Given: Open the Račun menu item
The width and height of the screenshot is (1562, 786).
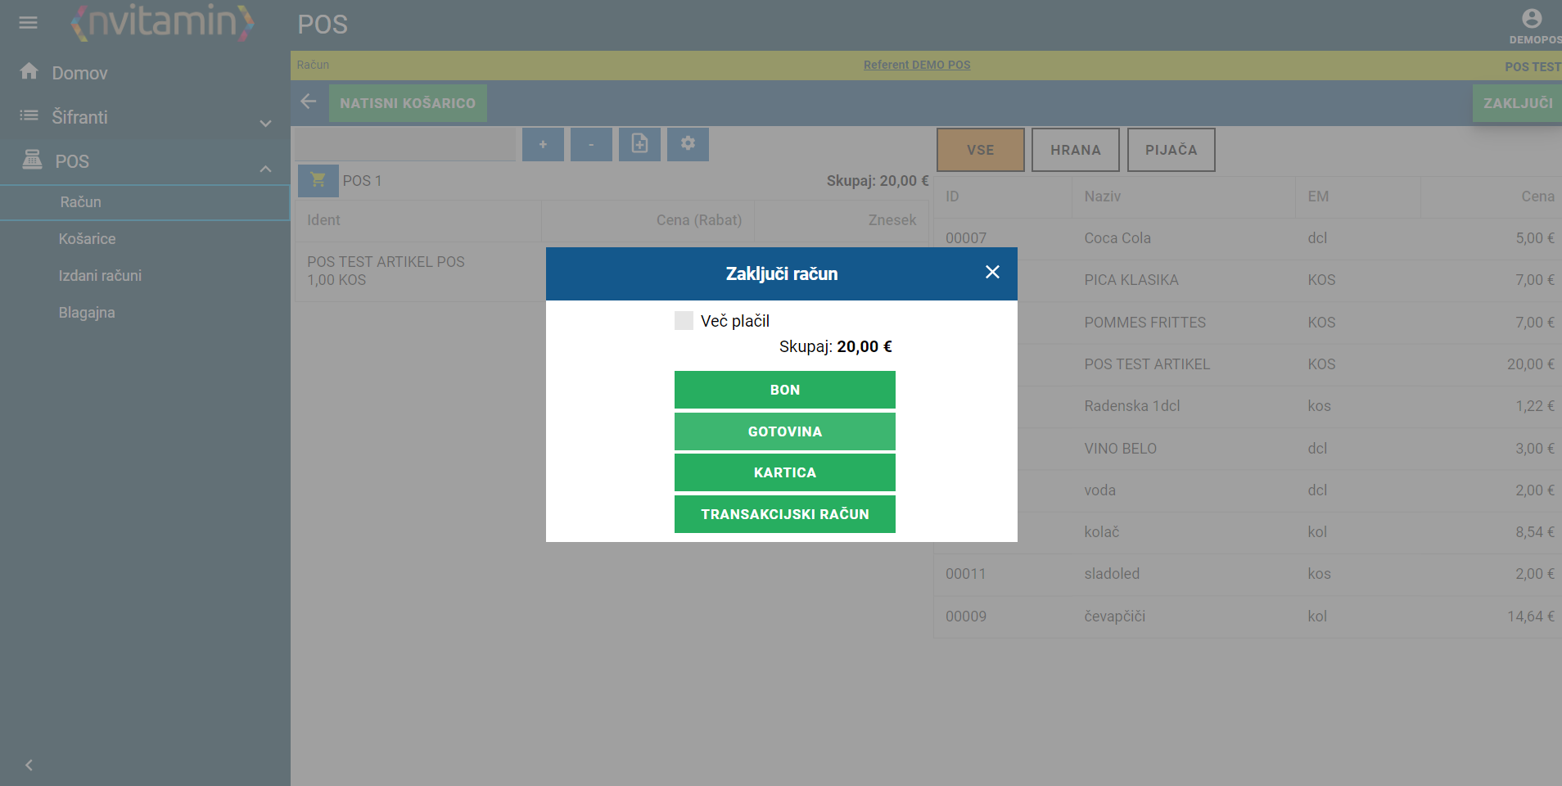Looking at the screenshot, I should click(x=145, y=202).
